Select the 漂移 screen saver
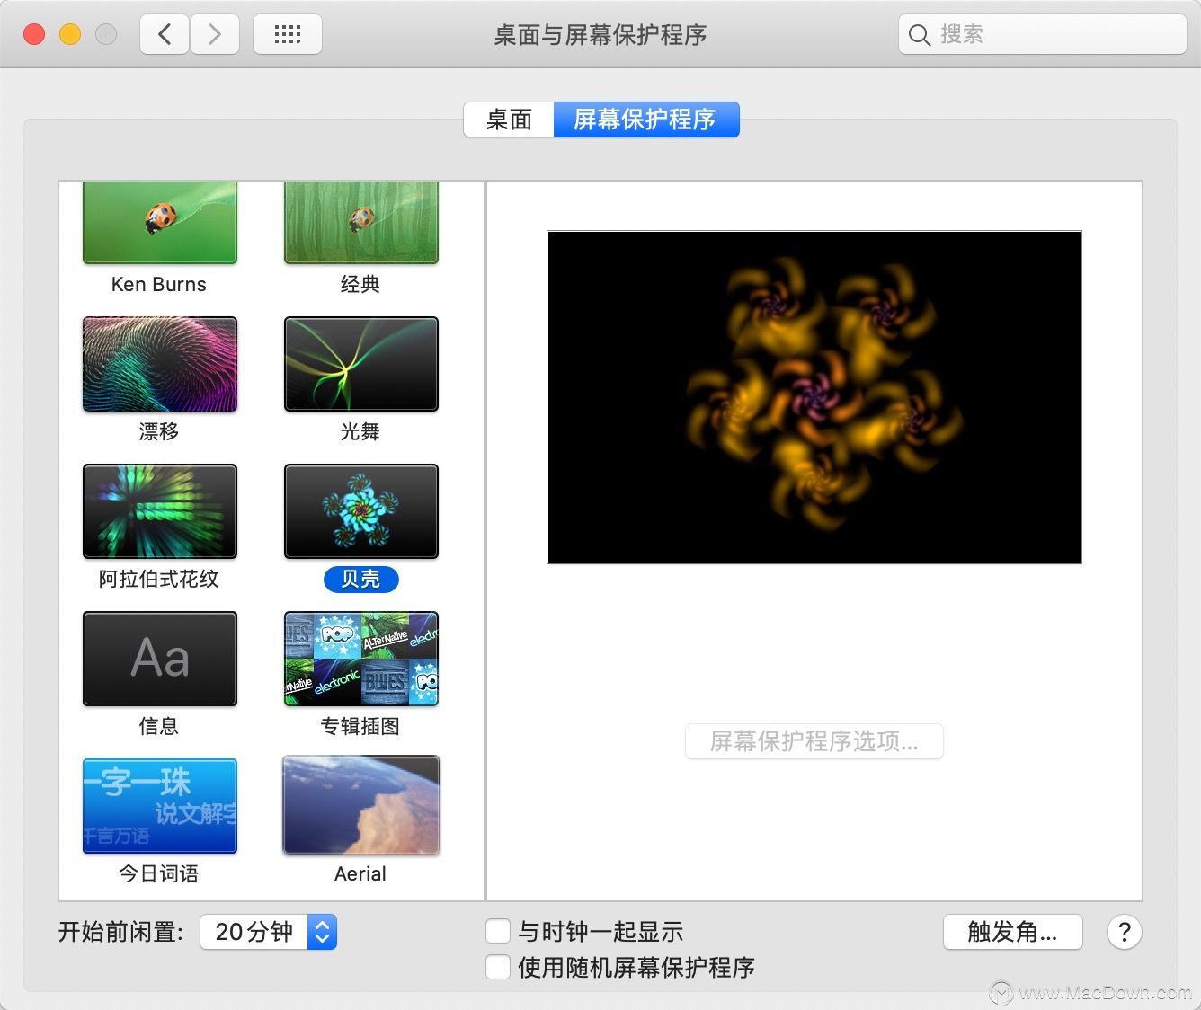Image resolution: width=1201 pixels, height=1010 pixels. pyautogui.click(x=158, y=363)
